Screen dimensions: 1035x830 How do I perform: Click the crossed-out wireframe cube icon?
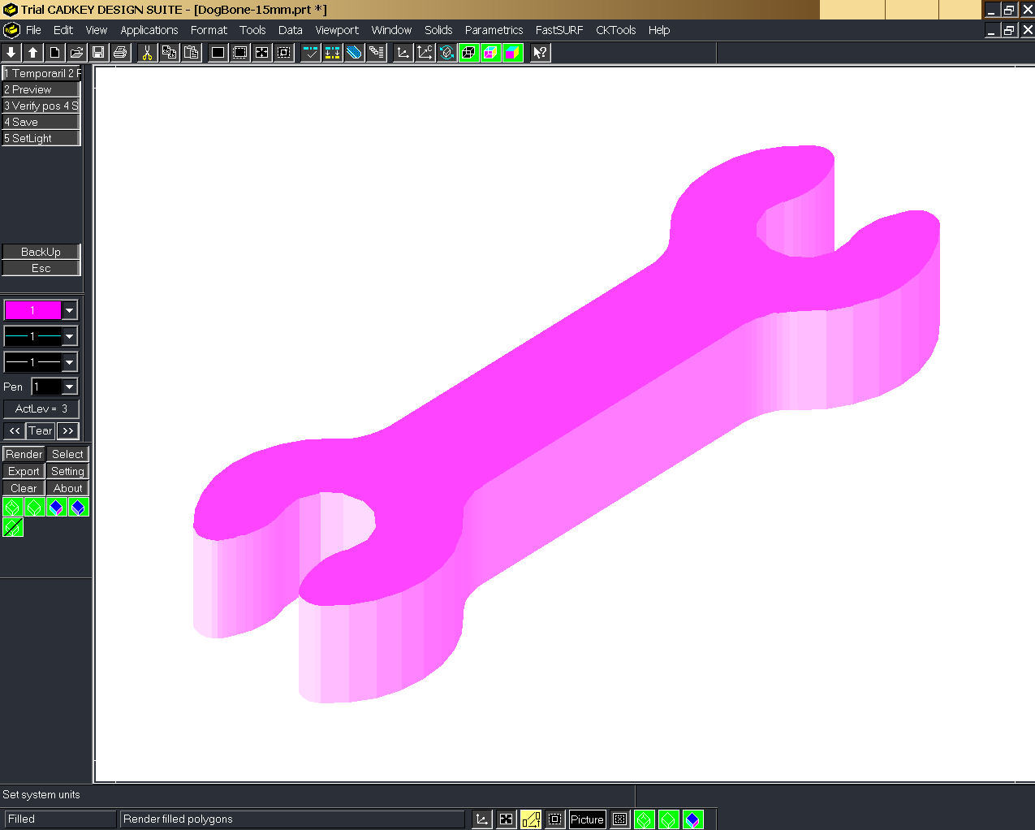pyautogui.click(x=12, y=528)
